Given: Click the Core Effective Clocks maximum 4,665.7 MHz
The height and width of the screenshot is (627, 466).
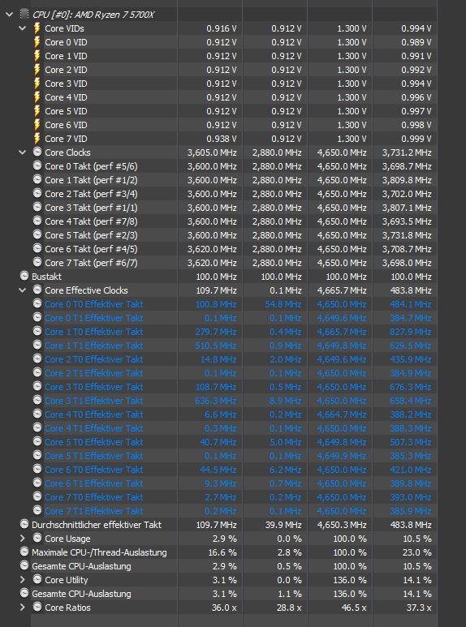Looking at the screenshot, I should (342, 290).
